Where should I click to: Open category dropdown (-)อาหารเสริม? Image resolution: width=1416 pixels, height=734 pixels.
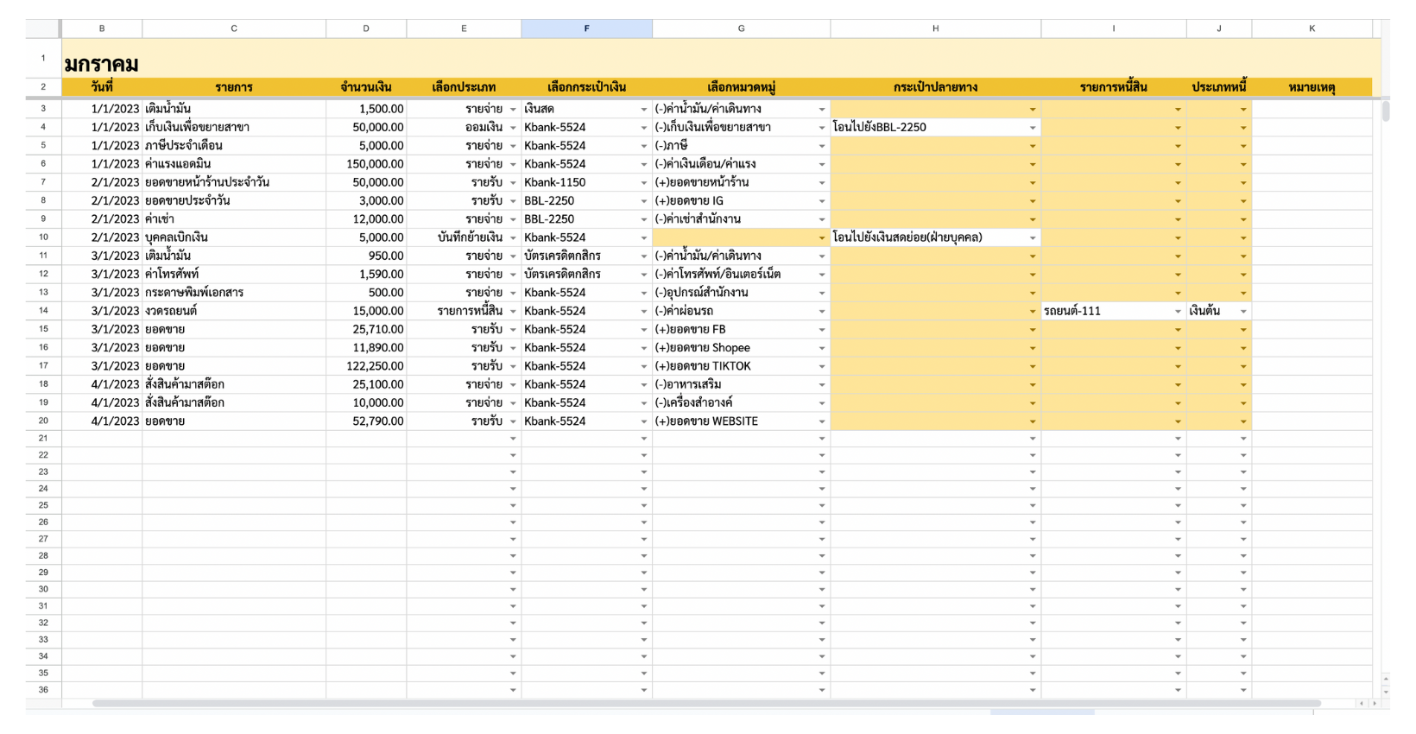822,385
